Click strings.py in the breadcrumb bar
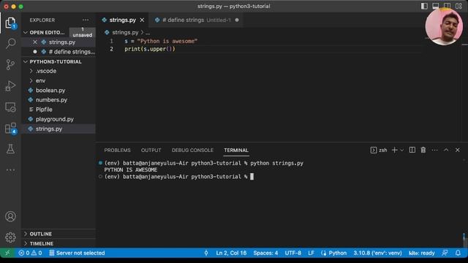This screenshot has height=263, width=468. (x=125, y=32)
